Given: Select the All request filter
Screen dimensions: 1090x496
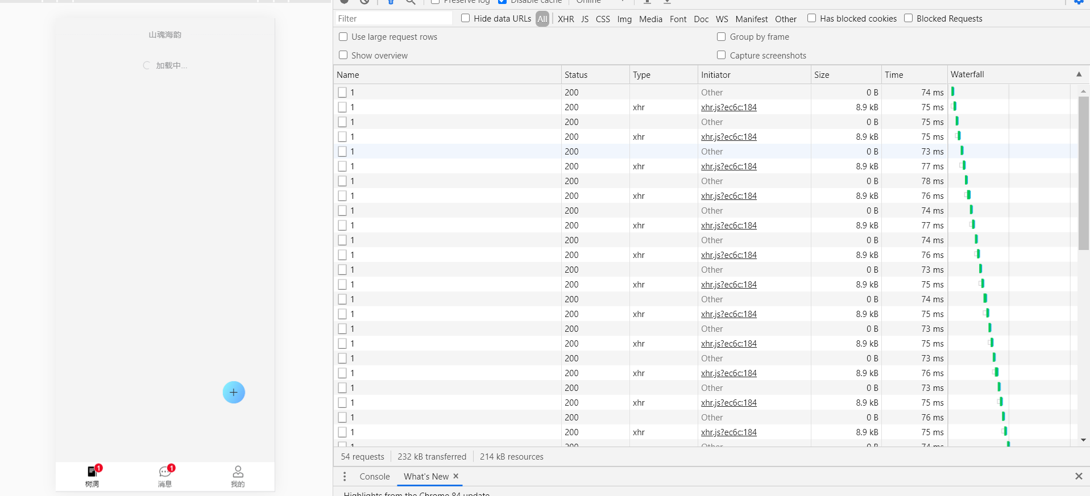Looking at the screenshot, I should [542, 19].
